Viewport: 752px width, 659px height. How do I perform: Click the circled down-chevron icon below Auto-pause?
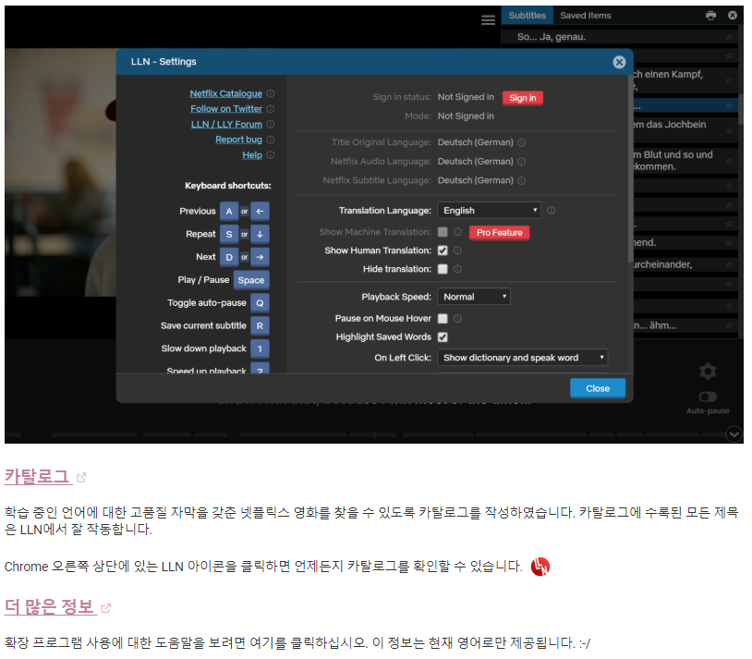click(x=734, y=434)
